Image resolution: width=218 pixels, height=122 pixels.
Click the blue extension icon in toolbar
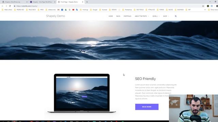pyautogui.click(x=212, y=6)
